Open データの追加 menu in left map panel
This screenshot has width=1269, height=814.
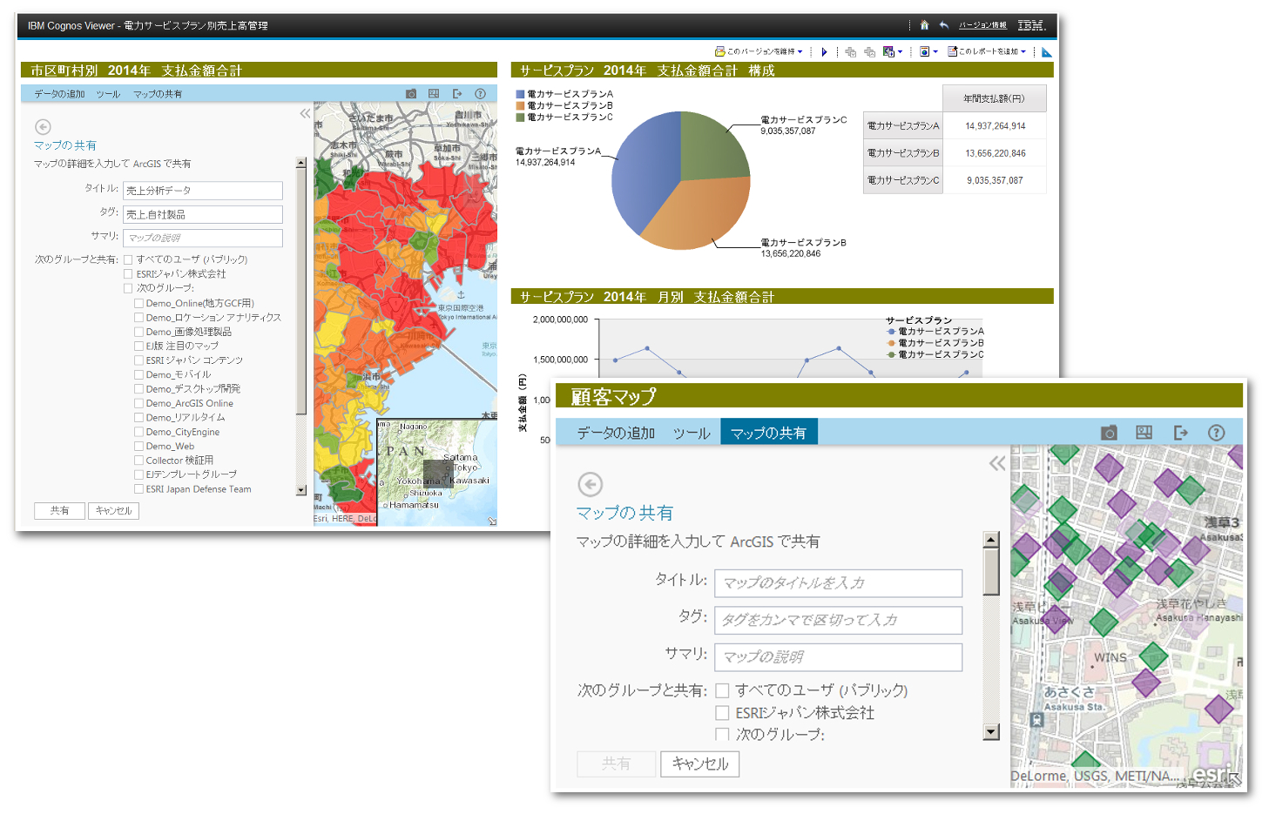pos(59,94)
